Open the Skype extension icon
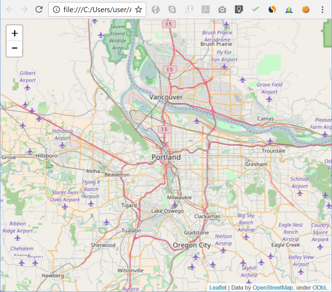332x292 pixels. 172,9
